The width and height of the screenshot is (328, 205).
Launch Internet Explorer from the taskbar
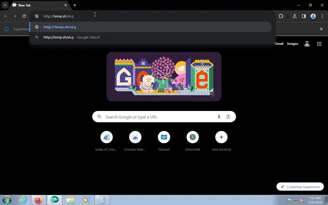click(23, 200)
